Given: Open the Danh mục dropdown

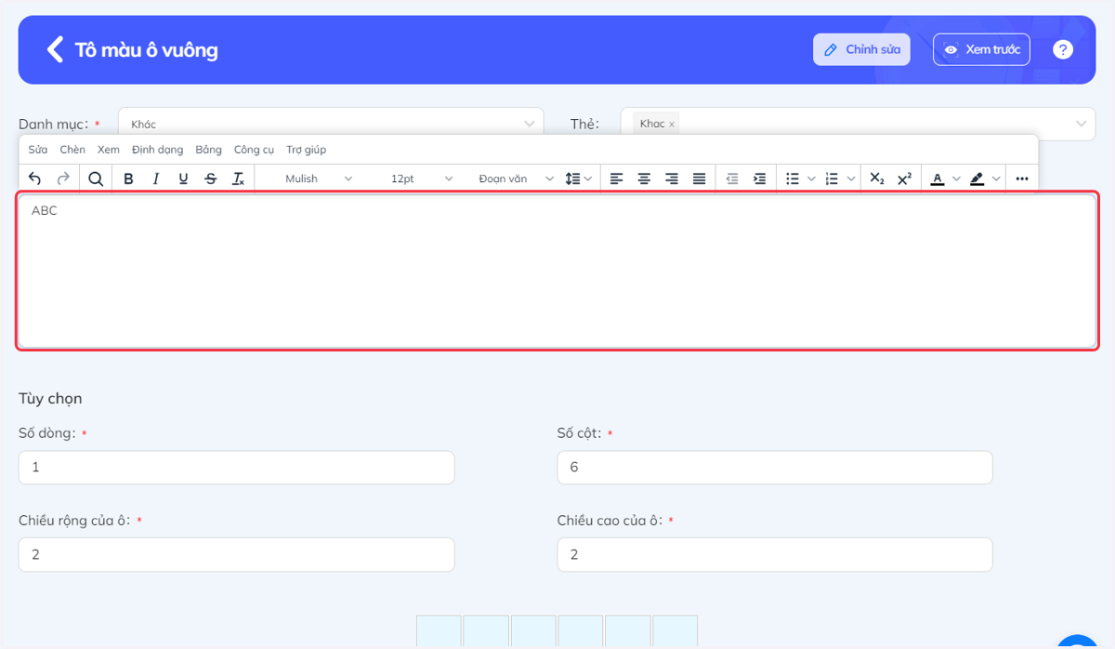Looking at the screenshot, I should tap(331, 124).
